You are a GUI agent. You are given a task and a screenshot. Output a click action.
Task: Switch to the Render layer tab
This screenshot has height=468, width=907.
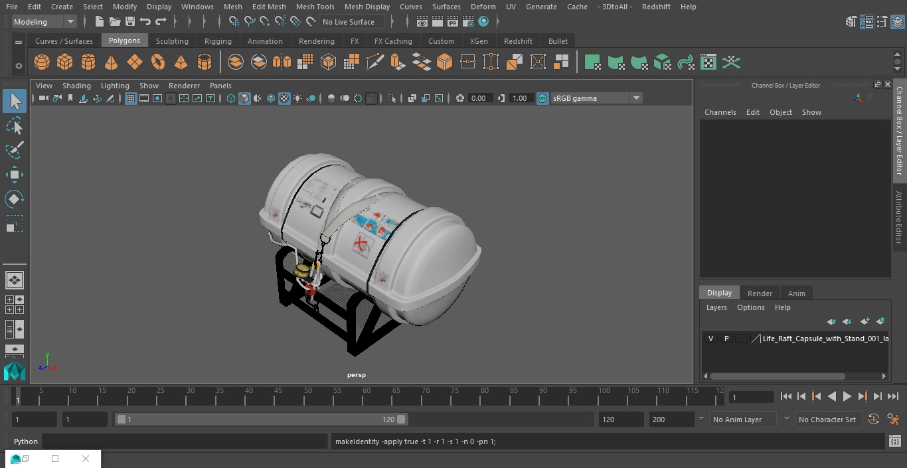pyautogui.click(x=760, y=293)
